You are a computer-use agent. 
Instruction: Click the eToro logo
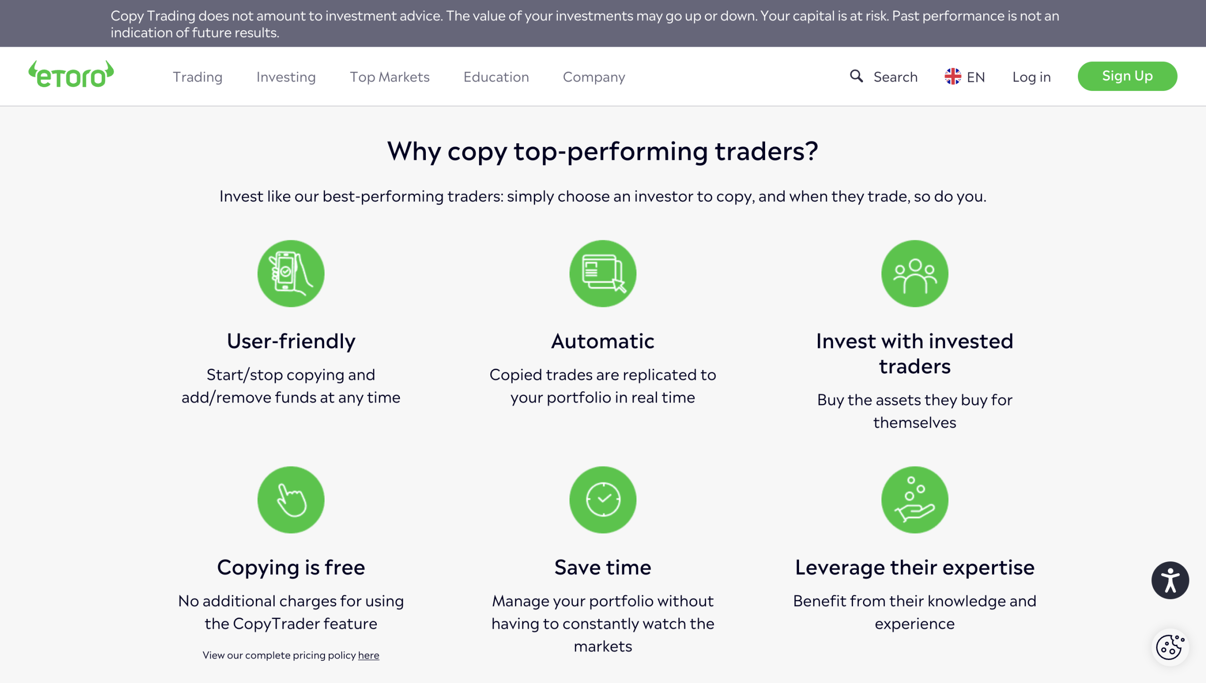tap(71, 74)
